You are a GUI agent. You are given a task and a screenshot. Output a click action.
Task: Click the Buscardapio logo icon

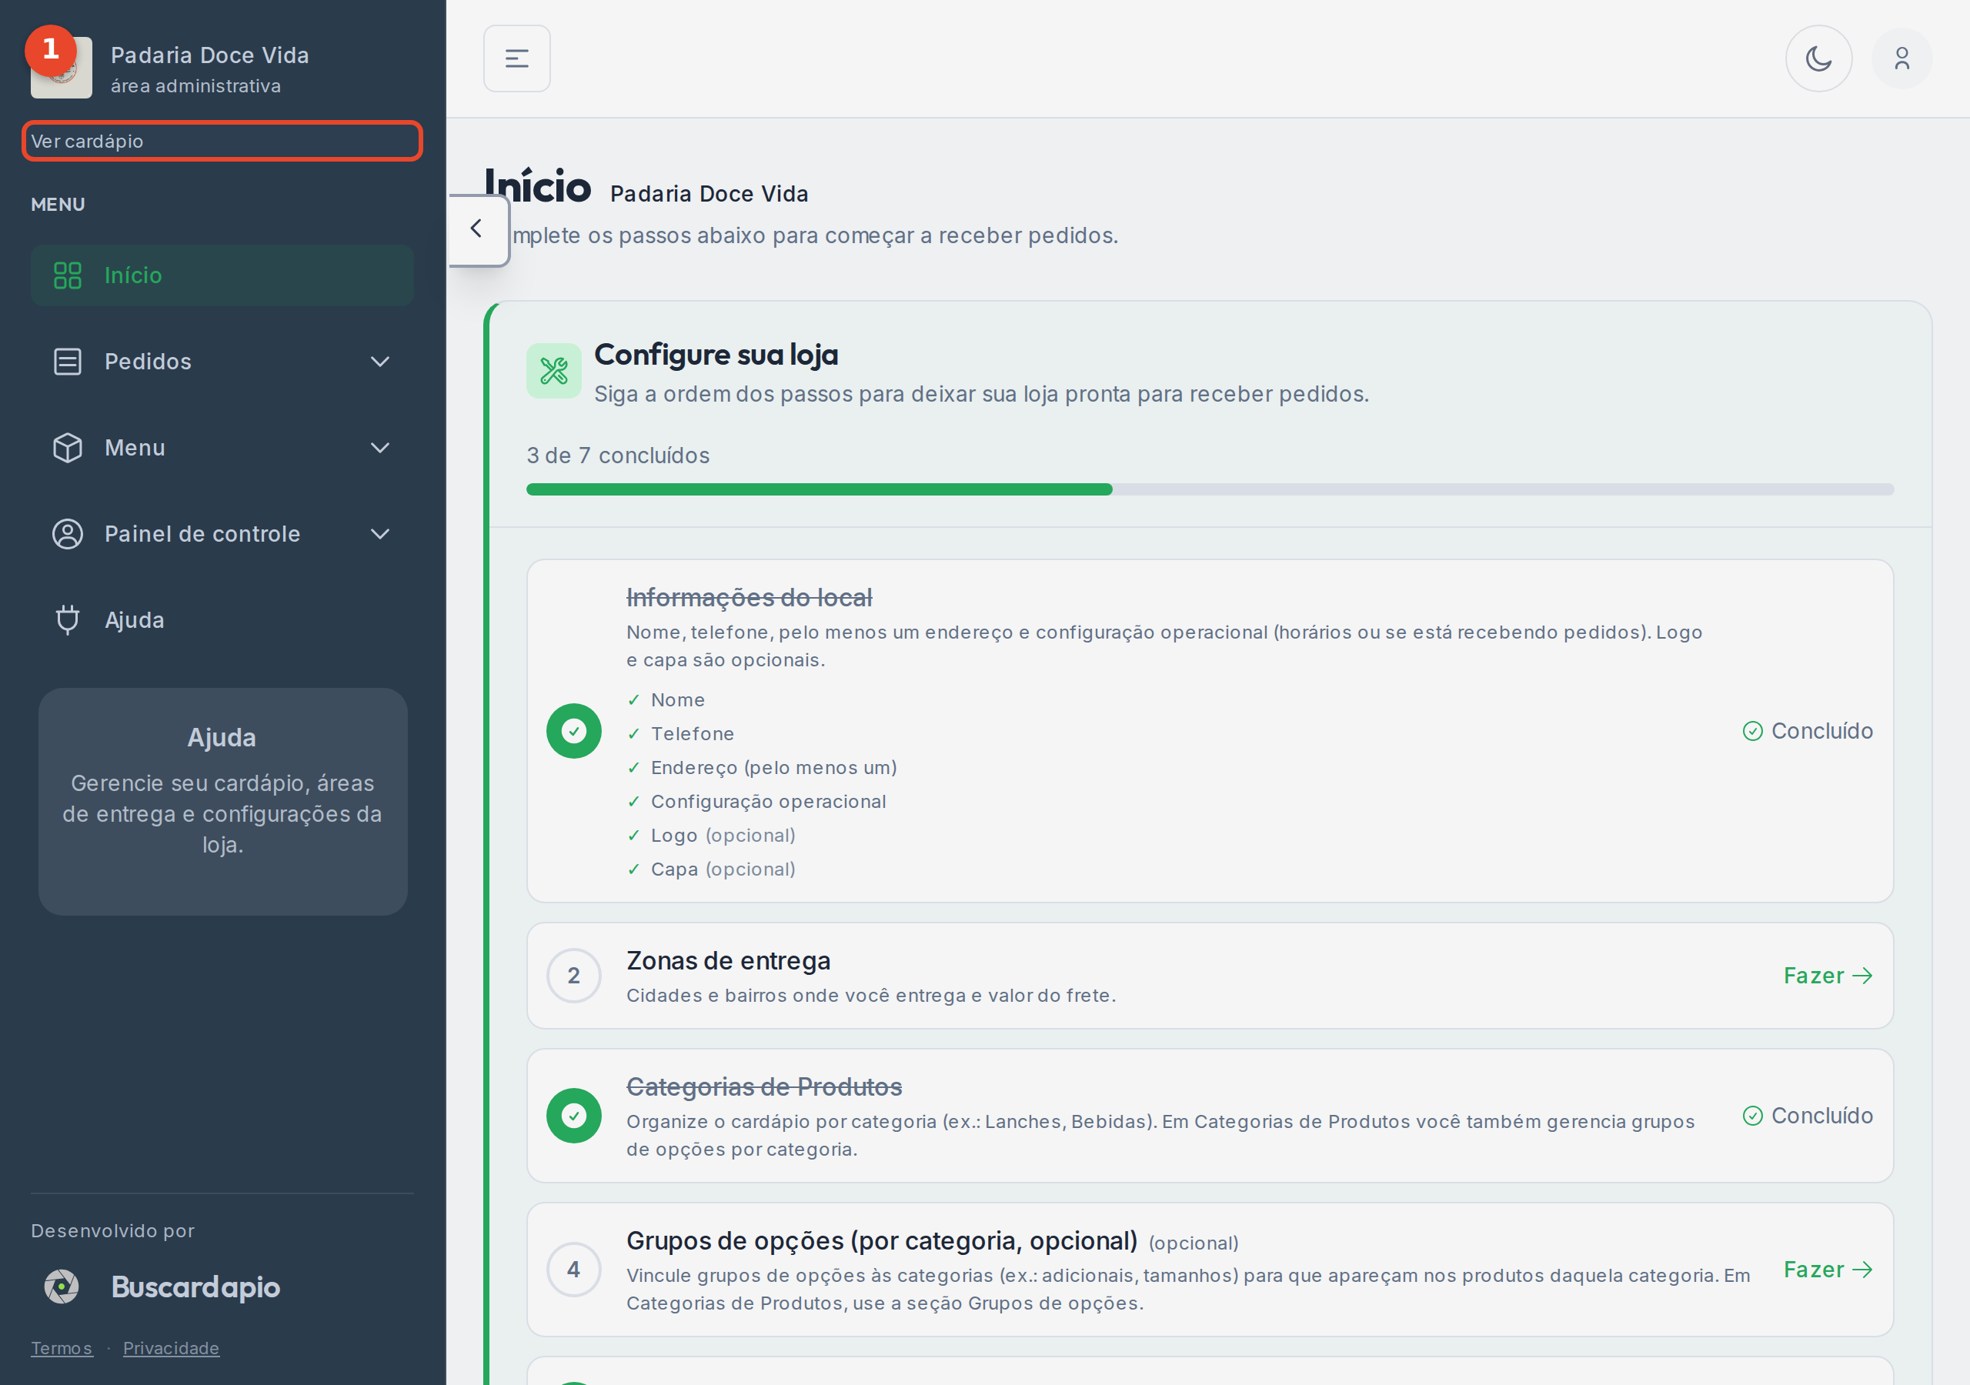62,1287
